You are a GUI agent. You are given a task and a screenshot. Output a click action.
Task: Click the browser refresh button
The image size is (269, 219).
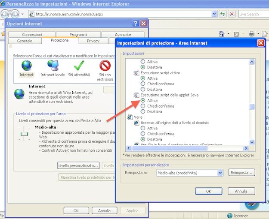click(223, 14)
